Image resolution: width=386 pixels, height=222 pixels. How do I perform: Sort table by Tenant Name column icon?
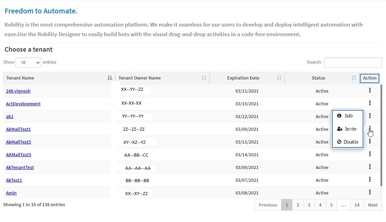coord(110,78)
